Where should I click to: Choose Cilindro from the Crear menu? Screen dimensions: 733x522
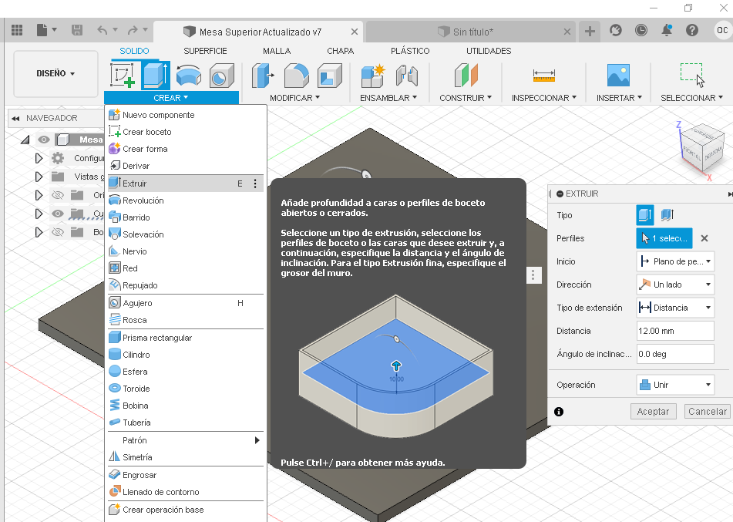pos(186,355)
